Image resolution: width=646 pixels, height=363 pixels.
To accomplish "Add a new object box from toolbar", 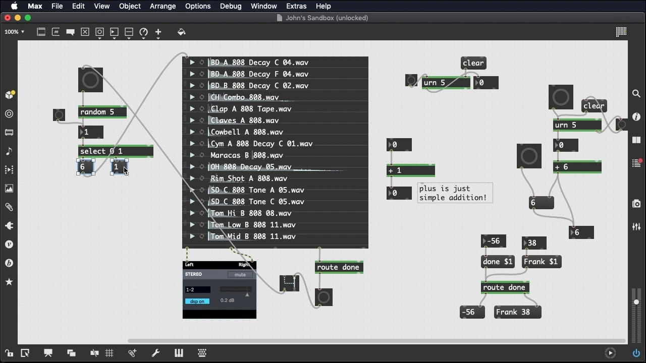I will (x=41, y=32).
